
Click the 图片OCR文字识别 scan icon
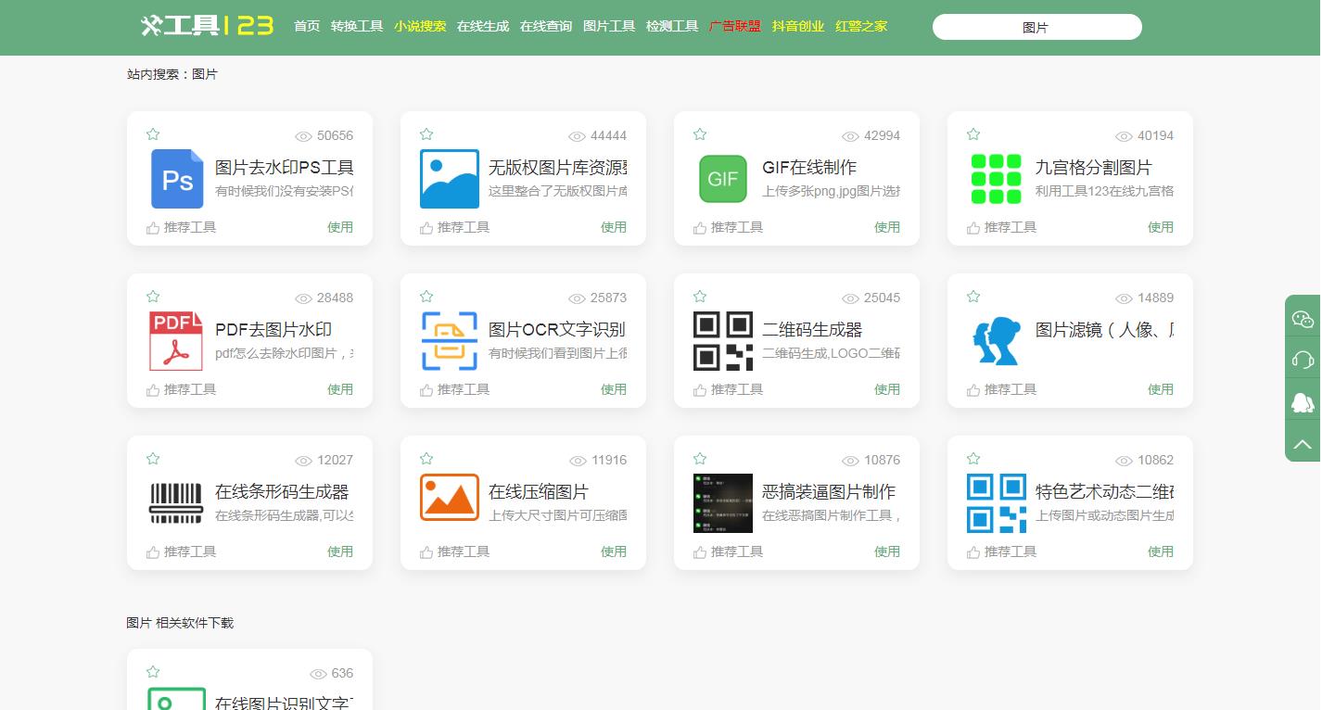tap(449, 340)
